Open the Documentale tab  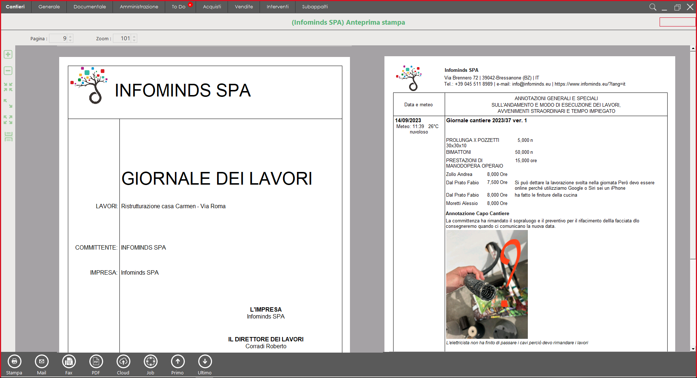click(90, 7)
